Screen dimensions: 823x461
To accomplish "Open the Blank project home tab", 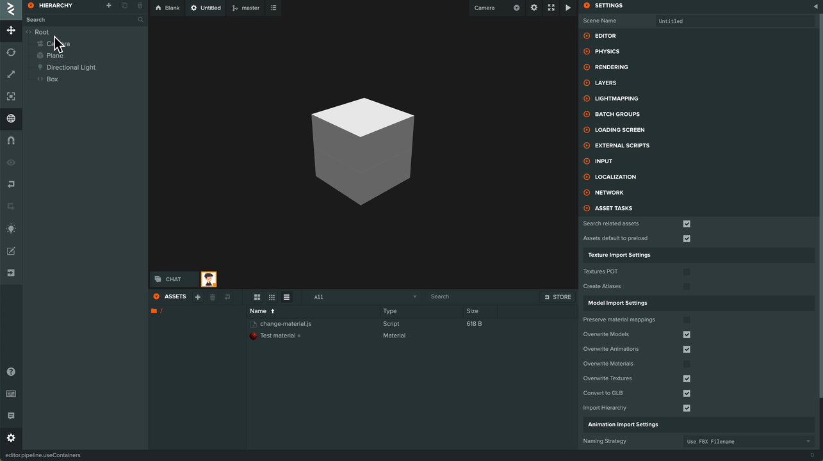I will [168, 8].
